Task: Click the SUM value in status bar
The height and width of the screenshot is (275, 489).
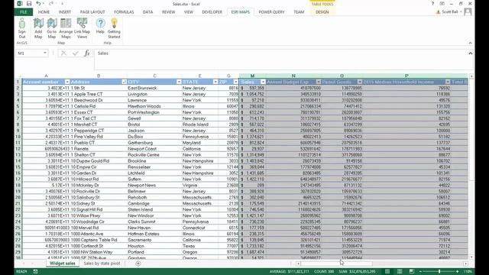Action: coord(357,272)
